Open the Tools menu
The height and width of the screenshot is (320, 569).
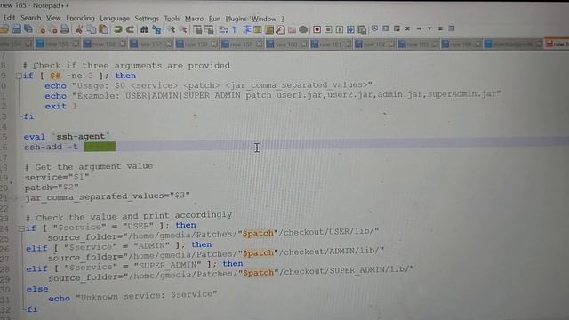pos(172,18)
